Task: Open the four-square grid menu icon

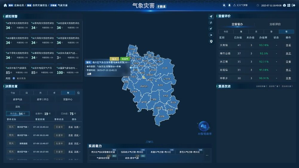Action: coord(289,5)
